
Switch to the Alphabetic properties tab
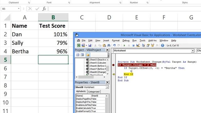click(81, 91)
